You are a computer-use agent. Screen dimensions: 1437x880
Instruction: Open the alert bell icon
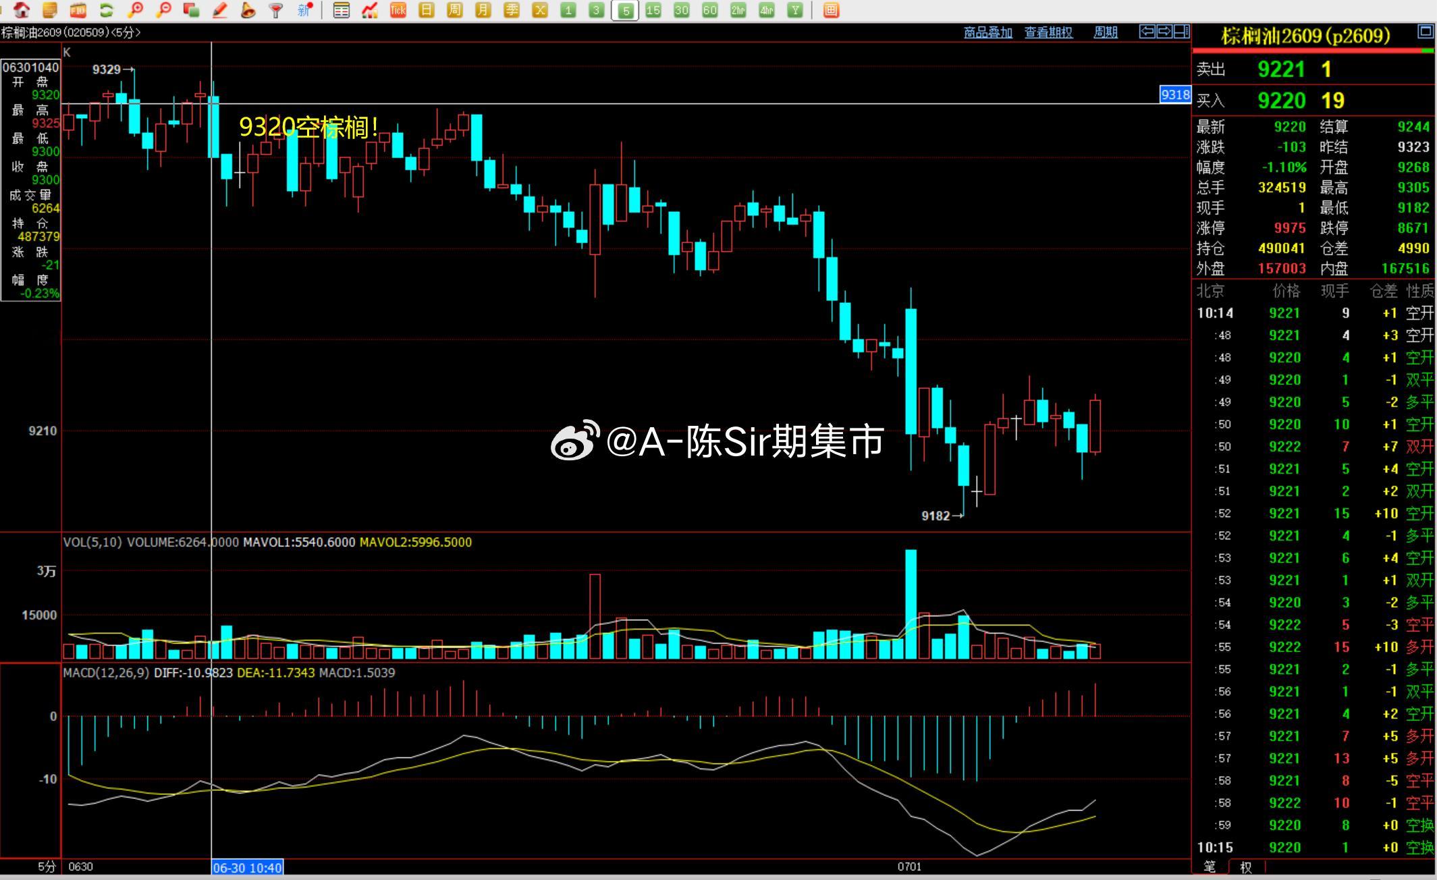(x=248, y=10)
